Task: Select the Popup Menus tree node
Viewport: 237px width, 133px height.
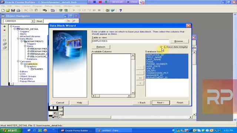Action: click(x=27, y=81)
